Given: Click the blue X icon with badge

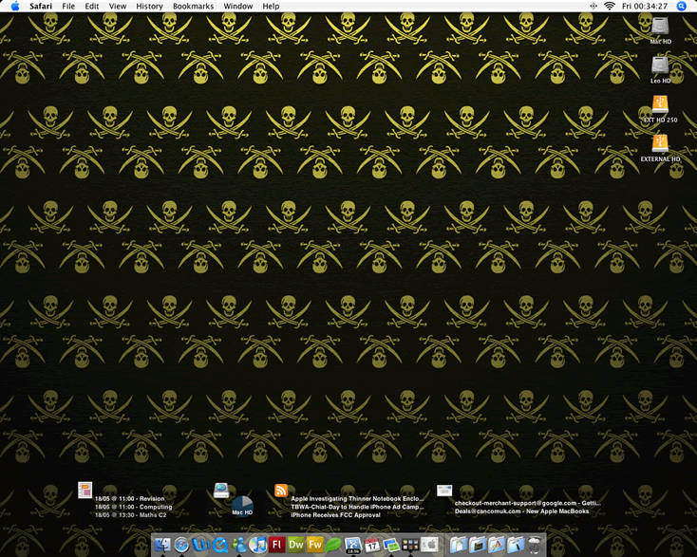Looking at the screenshot, I should tap(353, 545).
